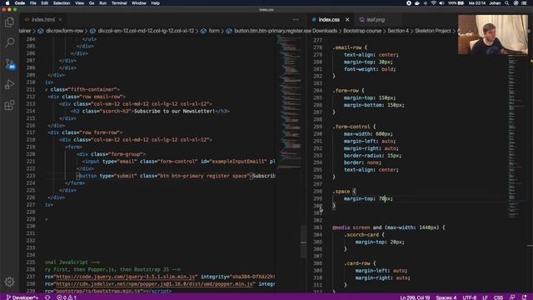Open the notifications bell in the status bar
Image resolution: width=533 pixels, height=300 pixels.
524,297
